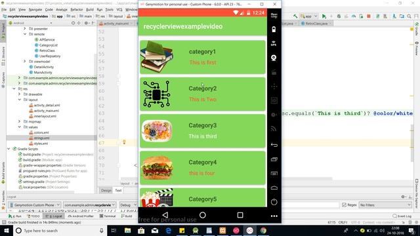Click the build hammer icon

[x=295, y=16]
